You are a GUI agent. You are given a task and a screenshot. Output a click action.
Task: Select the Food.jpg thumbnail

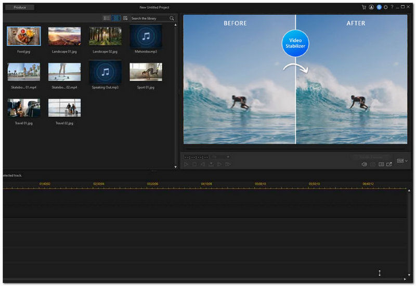tap(23, 36)
